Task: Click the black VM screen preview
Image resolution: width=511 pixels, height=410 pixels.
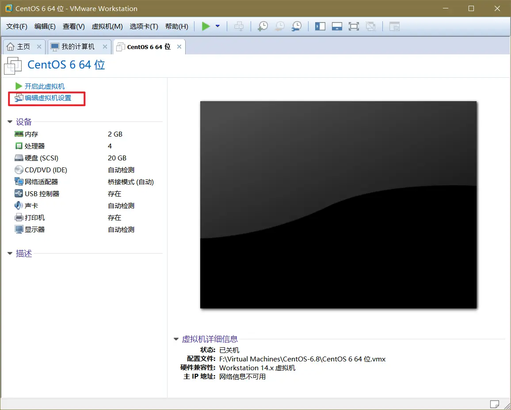Action: point(338,205)
